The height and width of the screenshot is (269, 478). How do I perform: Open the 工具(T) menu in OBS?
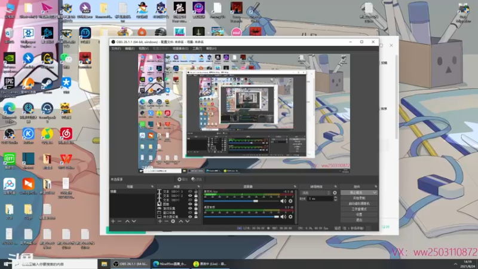[197, 48]
